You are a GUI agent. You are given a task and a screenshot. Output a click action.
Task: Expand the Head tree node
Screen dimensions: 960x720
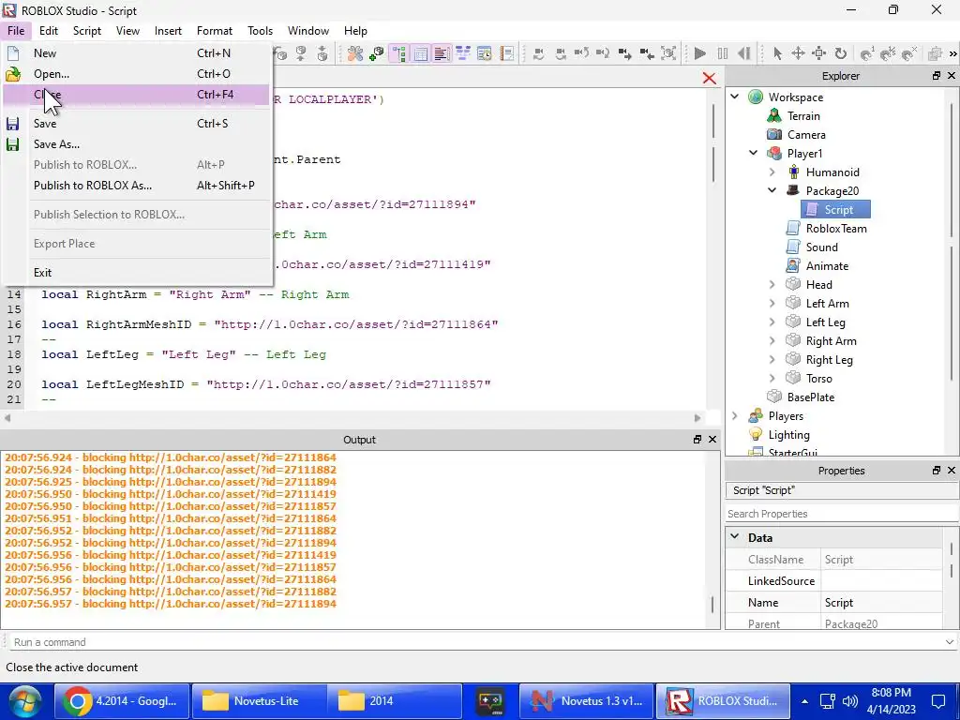(x=772, y=284)
